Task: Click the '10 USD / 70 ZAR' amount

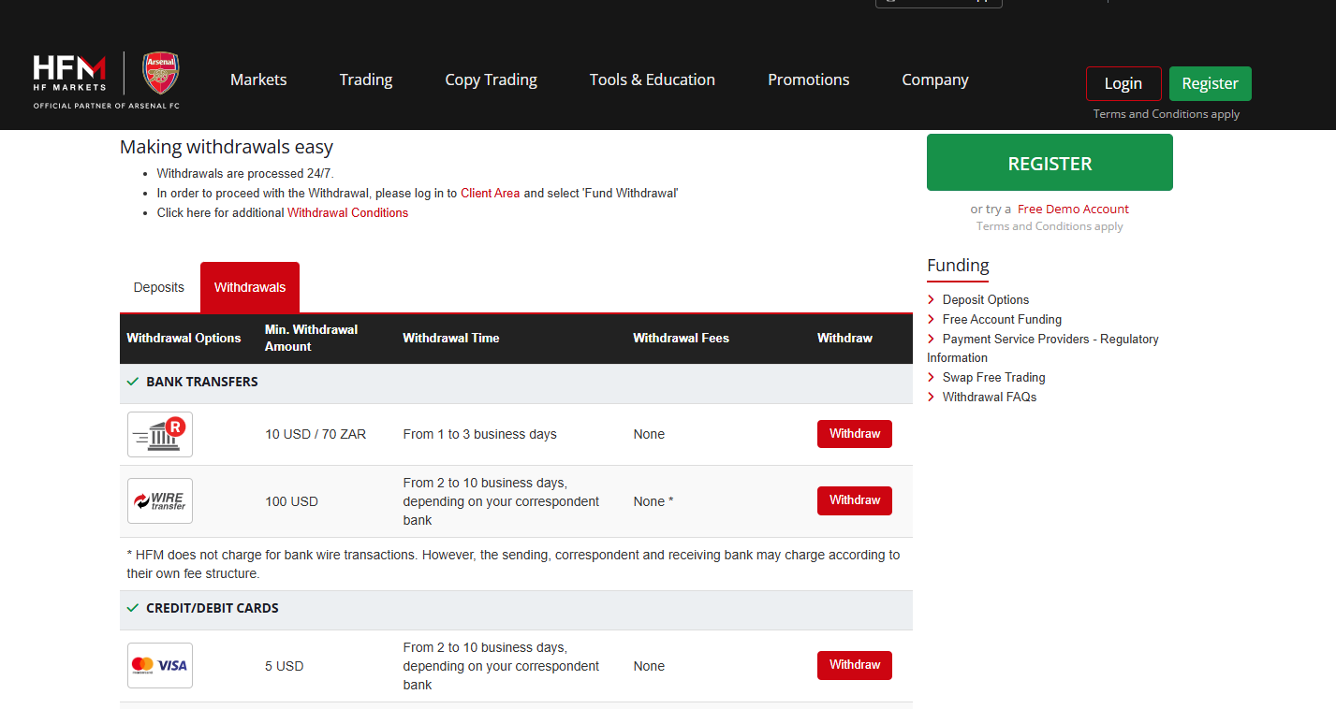Action: tap(316, 435)
